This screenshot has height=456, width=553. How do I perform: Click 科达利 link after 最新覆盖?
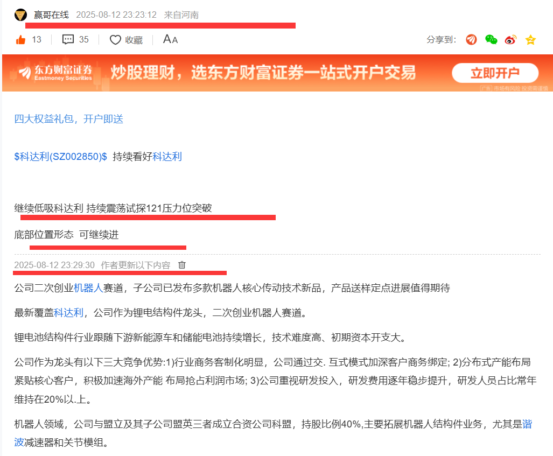pyautogui.click(x=68, y=312)
